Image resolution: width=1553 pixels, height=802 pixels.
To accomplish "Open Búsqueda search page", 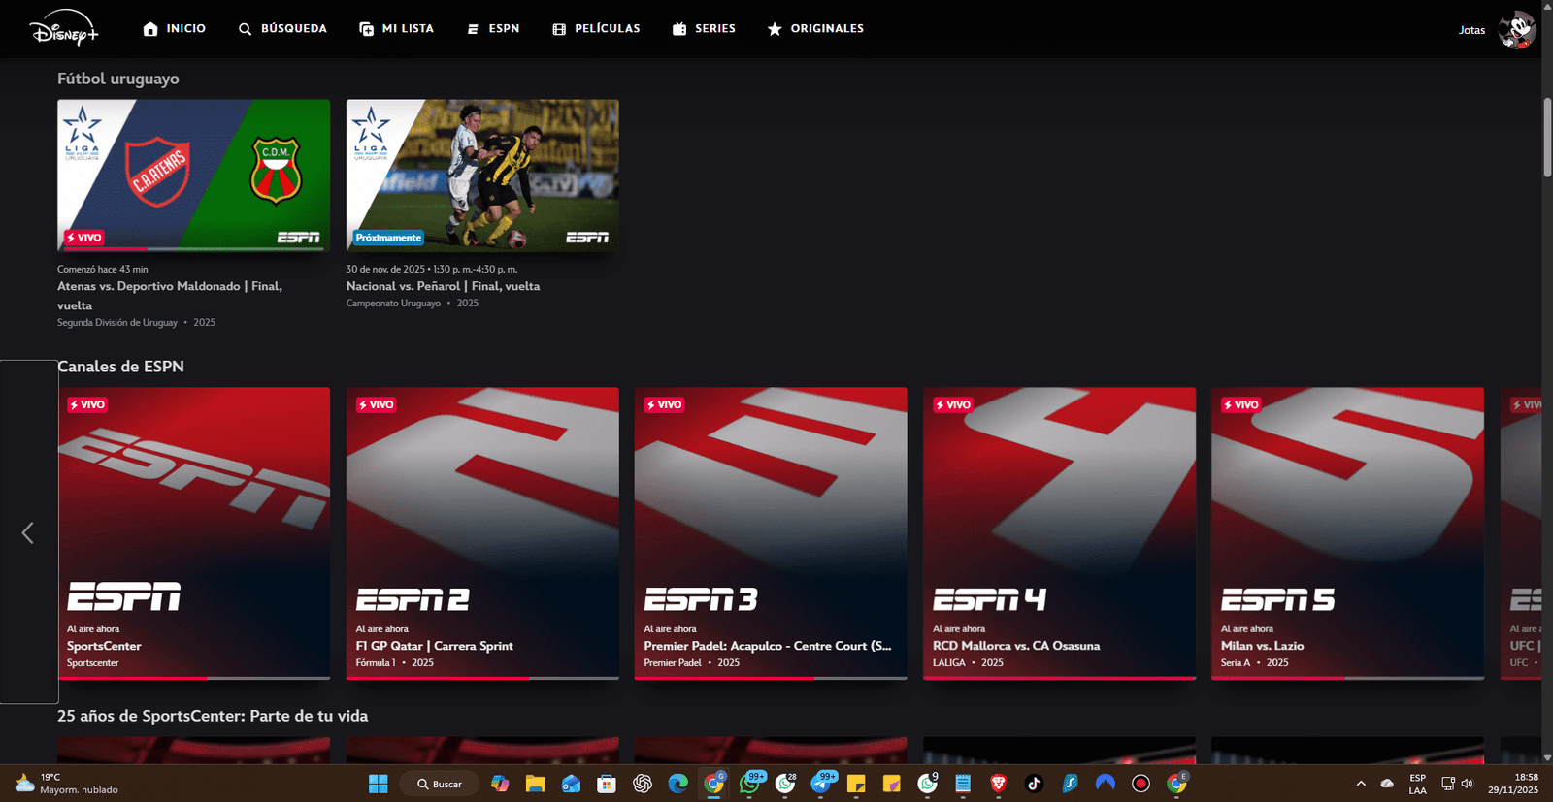I will 282,29.
